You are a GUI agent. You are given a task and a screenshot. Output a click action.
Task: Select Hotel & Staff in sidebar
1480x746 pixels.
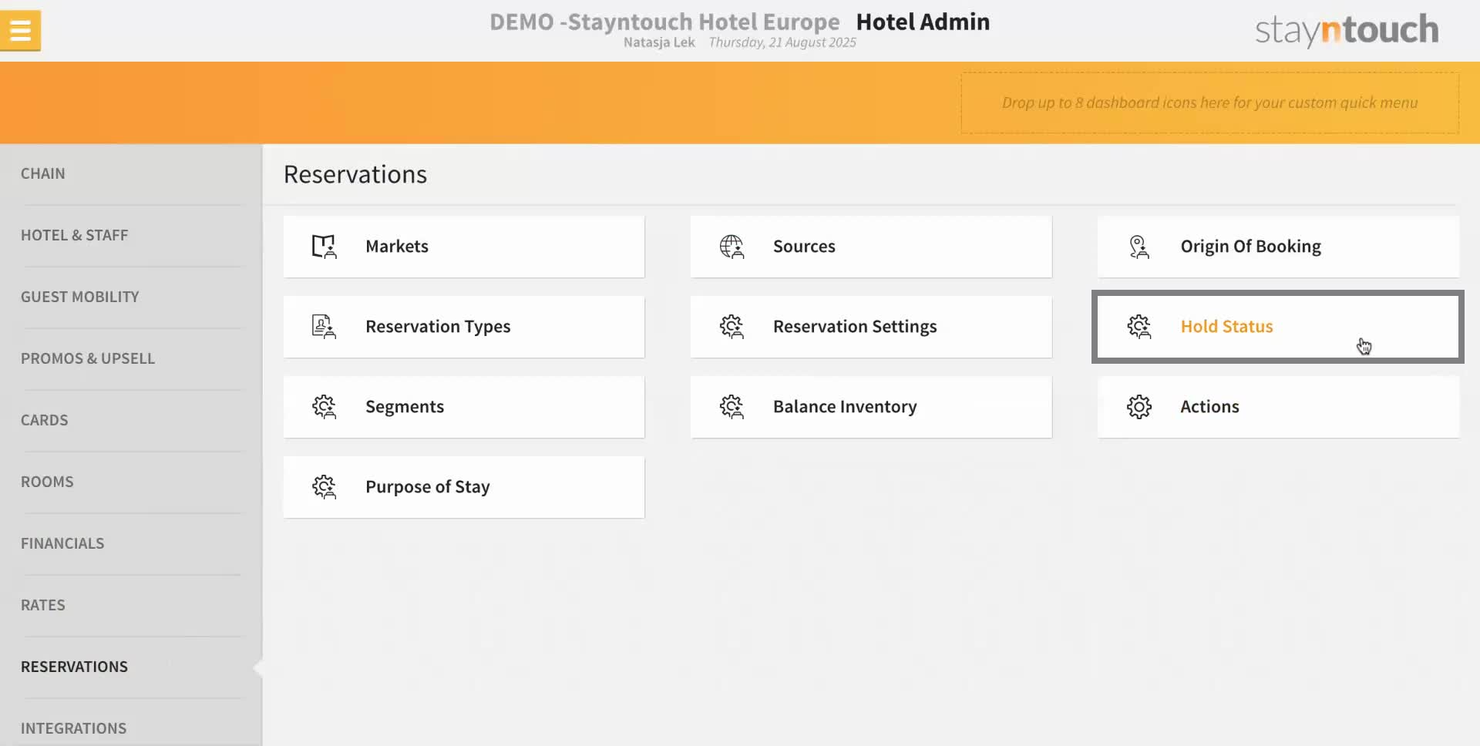[131, 236]
